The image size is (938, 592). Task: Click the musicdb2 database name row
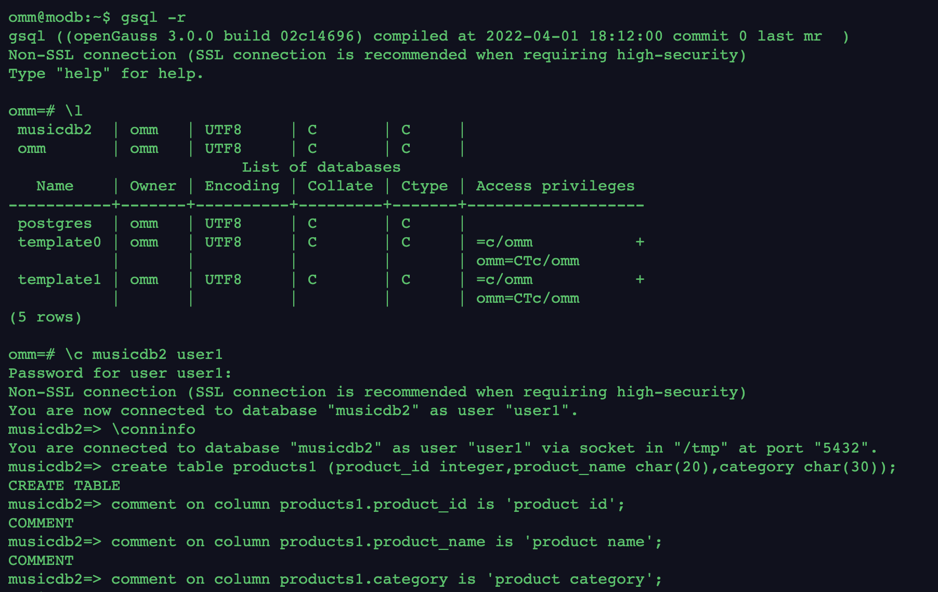55,130
